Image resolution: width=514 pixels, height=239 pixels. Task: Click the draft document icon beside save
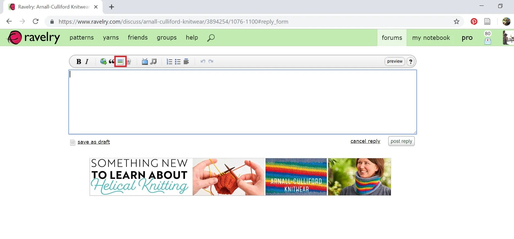coord(73,142)
